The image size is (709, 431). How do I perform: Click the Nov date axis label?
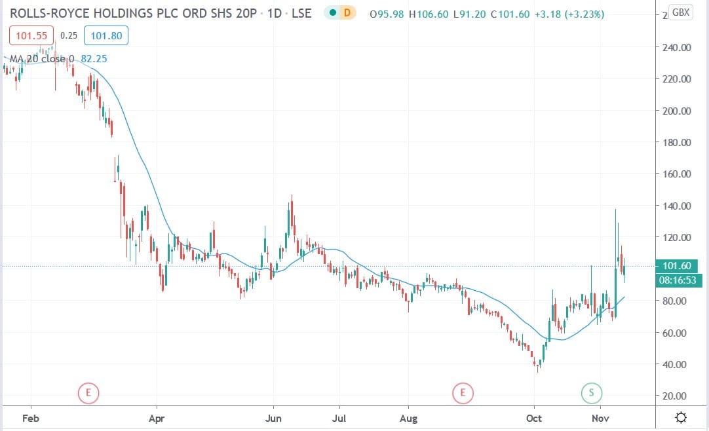click(600, 419)
